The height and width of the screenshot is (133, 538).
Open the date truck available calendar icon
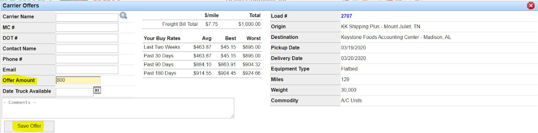(x=97, y=90)
